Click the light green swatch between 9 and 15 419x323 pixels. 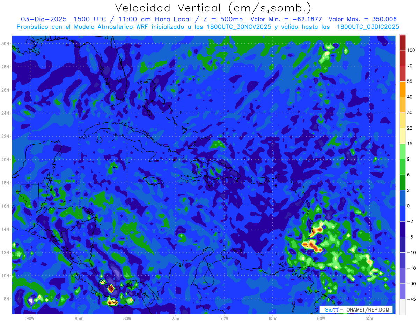pos(403,151)
